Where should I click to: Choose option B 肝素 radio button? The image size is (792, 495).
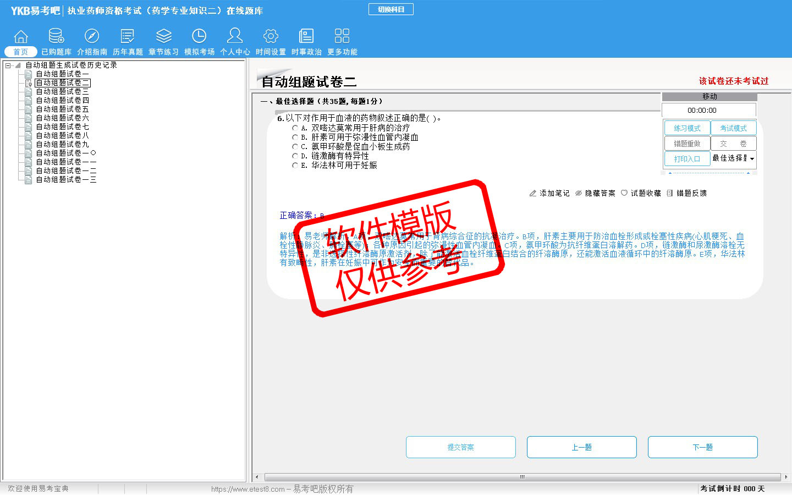point(295,137)
